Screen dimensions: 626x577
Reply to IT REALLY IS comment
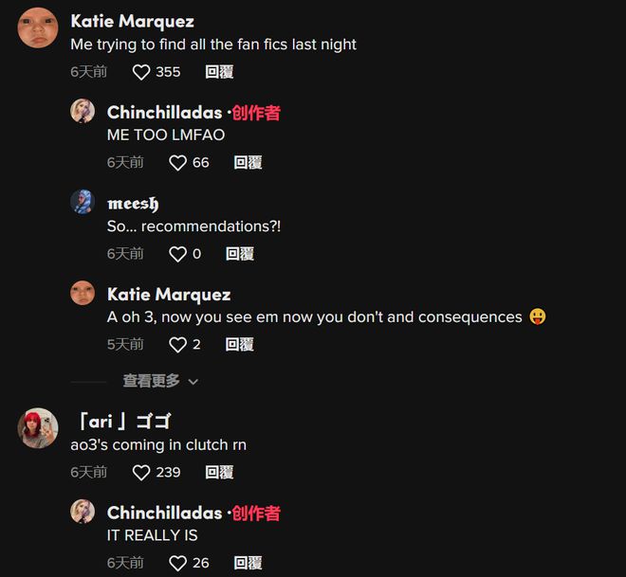[248, 563]
